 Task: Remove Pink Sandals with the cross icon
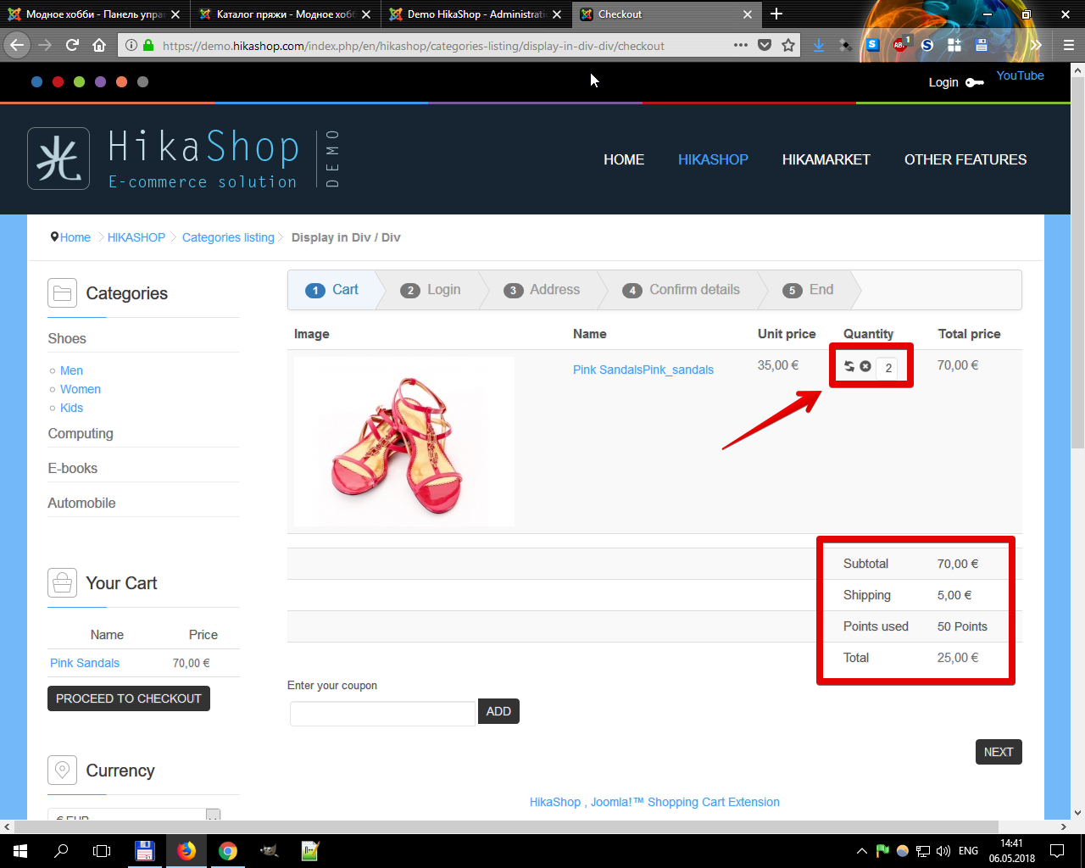(865, 366)
